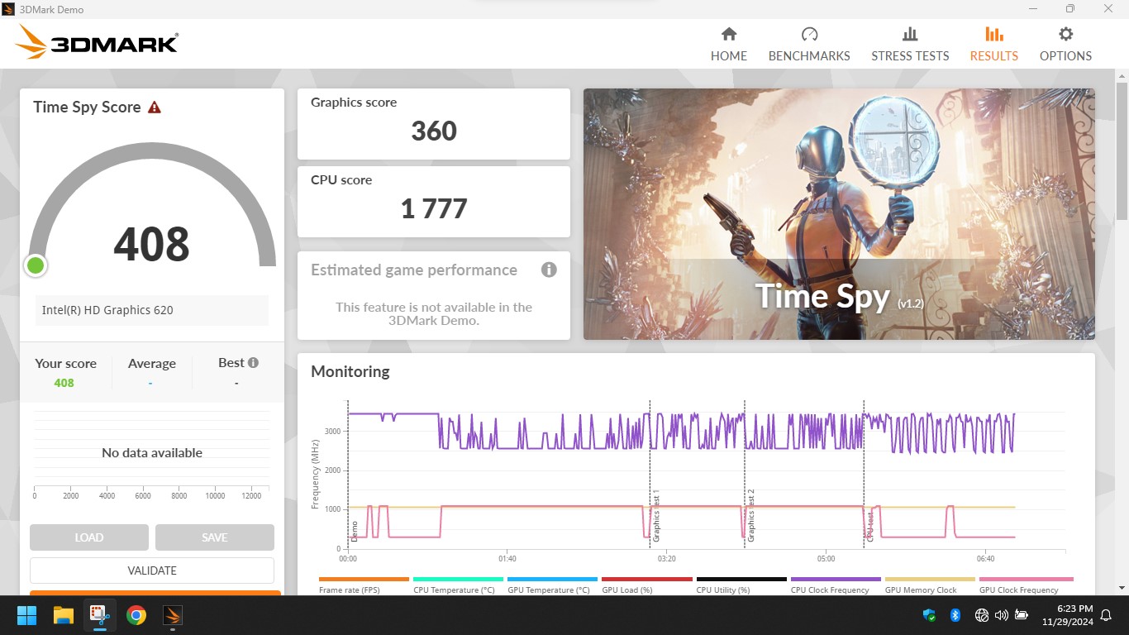1129x635 pixels.
Task: Click the Time Spy Score warning icon
Action: (x=155, y=107)
